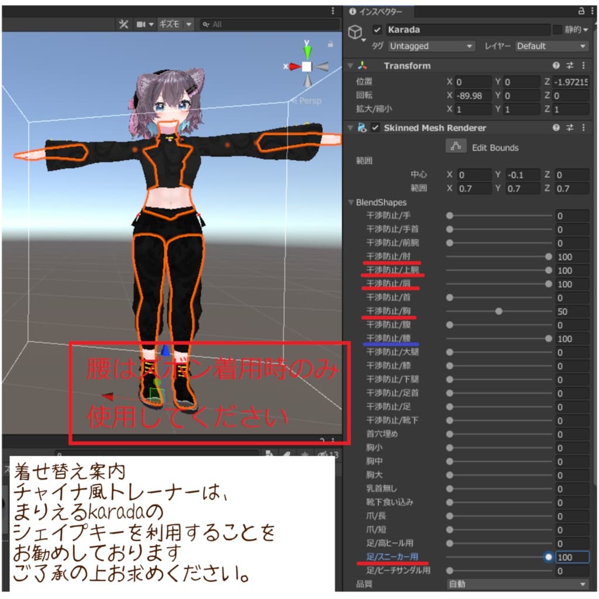Open the Untagged tag dropdown
599x599 pixels.
click(431, 46)
